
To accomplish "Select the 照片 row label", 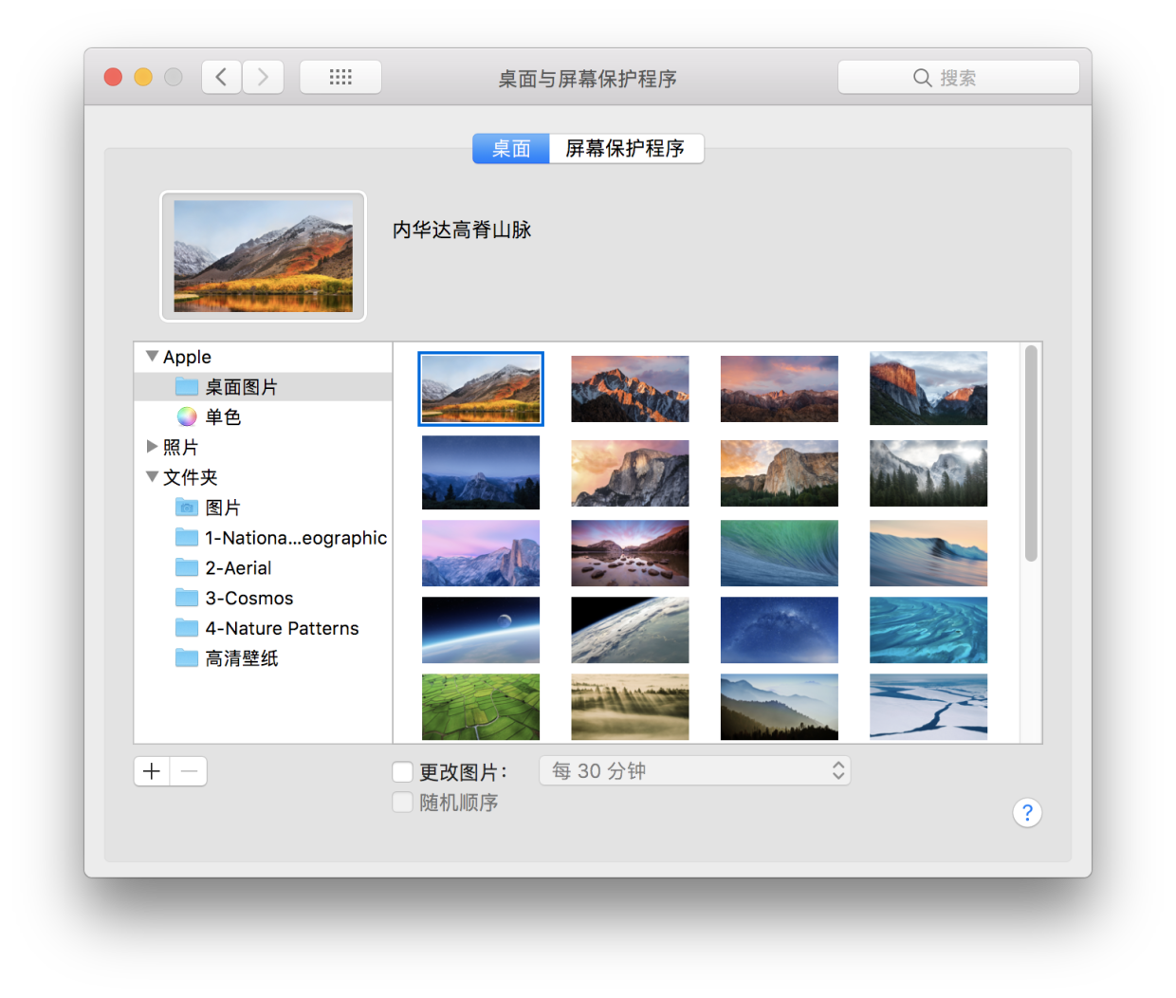I will pos(180,447).
